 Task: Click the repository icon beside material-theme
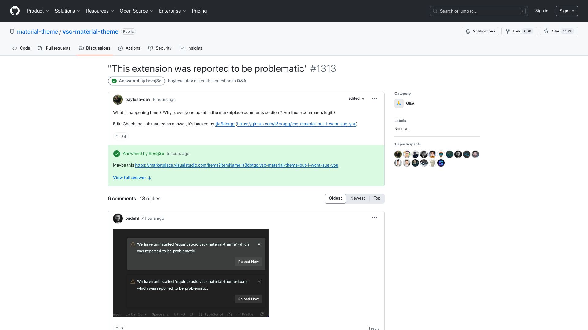tap(12, 31)
